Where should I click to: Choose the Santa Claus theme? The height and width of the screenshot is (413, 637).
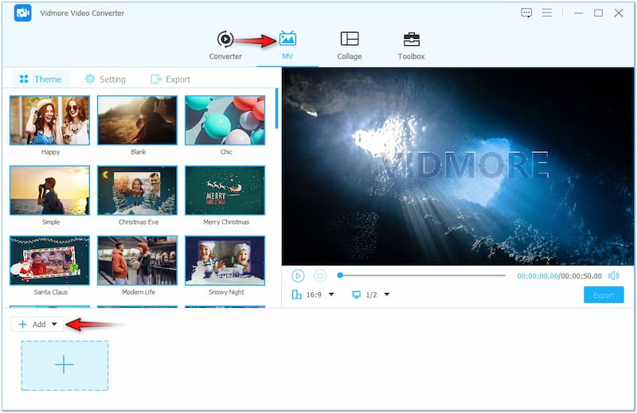click(49, 260)
